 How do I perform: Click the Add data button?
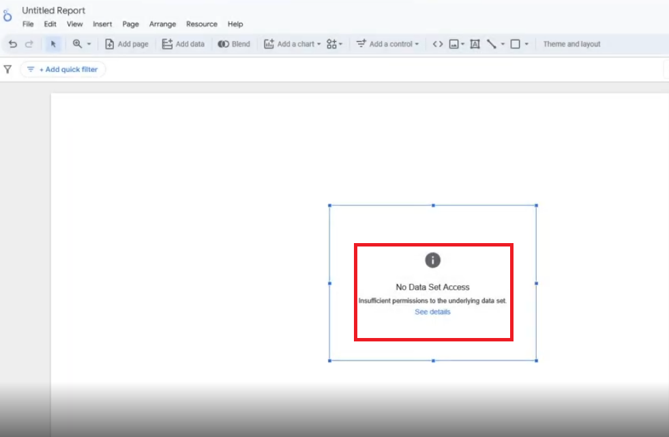[x=183, y=44]
